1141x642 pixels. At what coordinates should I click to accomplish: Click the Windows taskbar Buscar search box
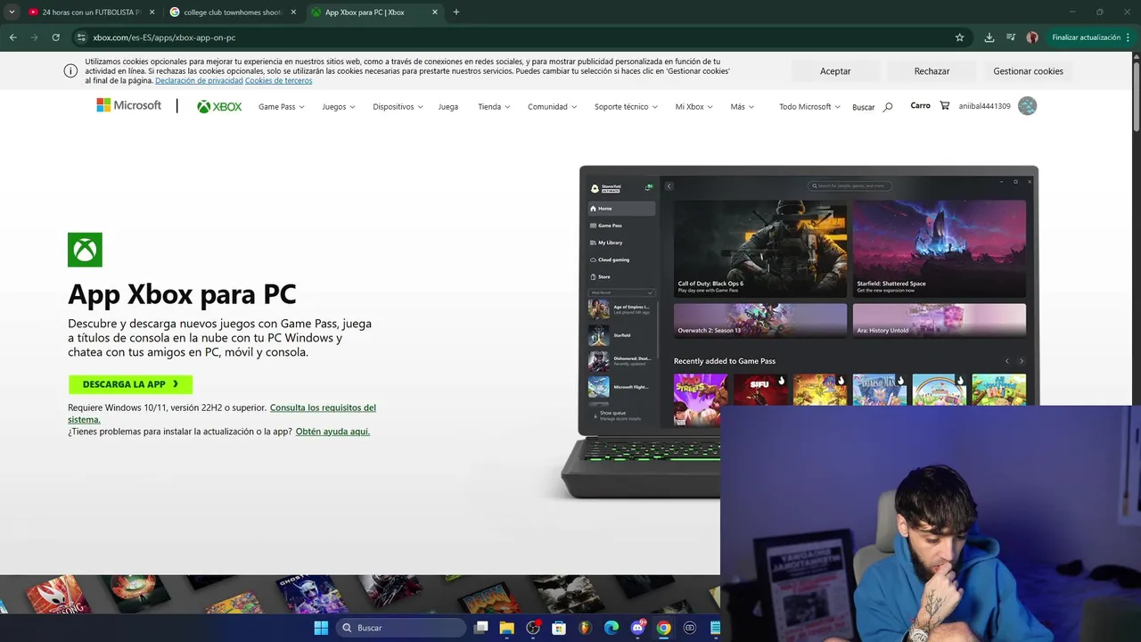point(401,628)
